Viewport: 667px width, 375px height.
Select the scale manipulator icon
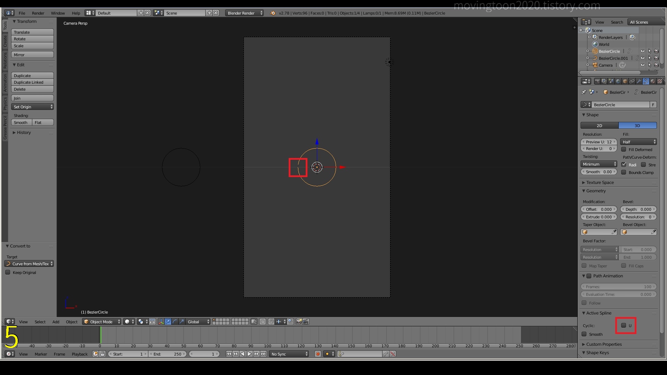click(x=182, y=322)
